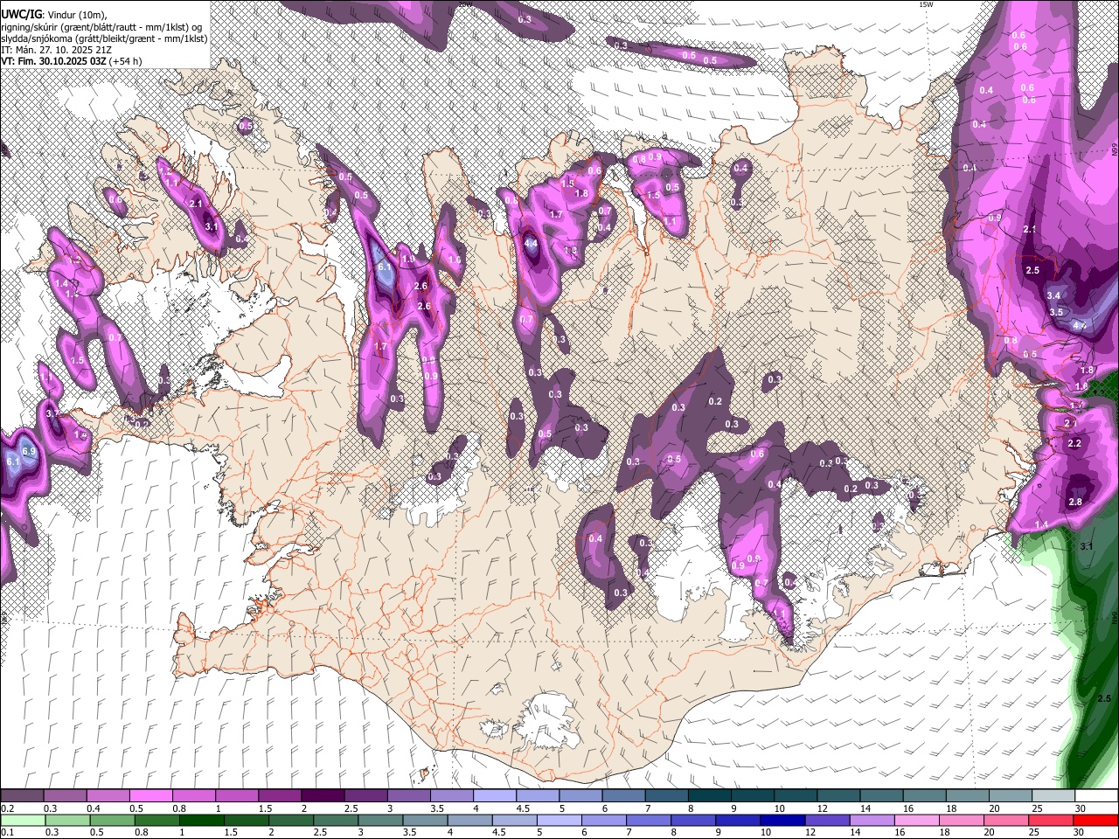Choose the rain legend swatch labelled 20

(1006, 821)
